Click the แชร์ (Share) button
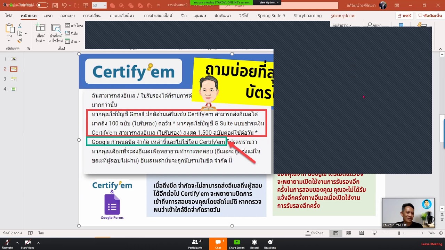 pyautogui.click(x=404, y=16)
